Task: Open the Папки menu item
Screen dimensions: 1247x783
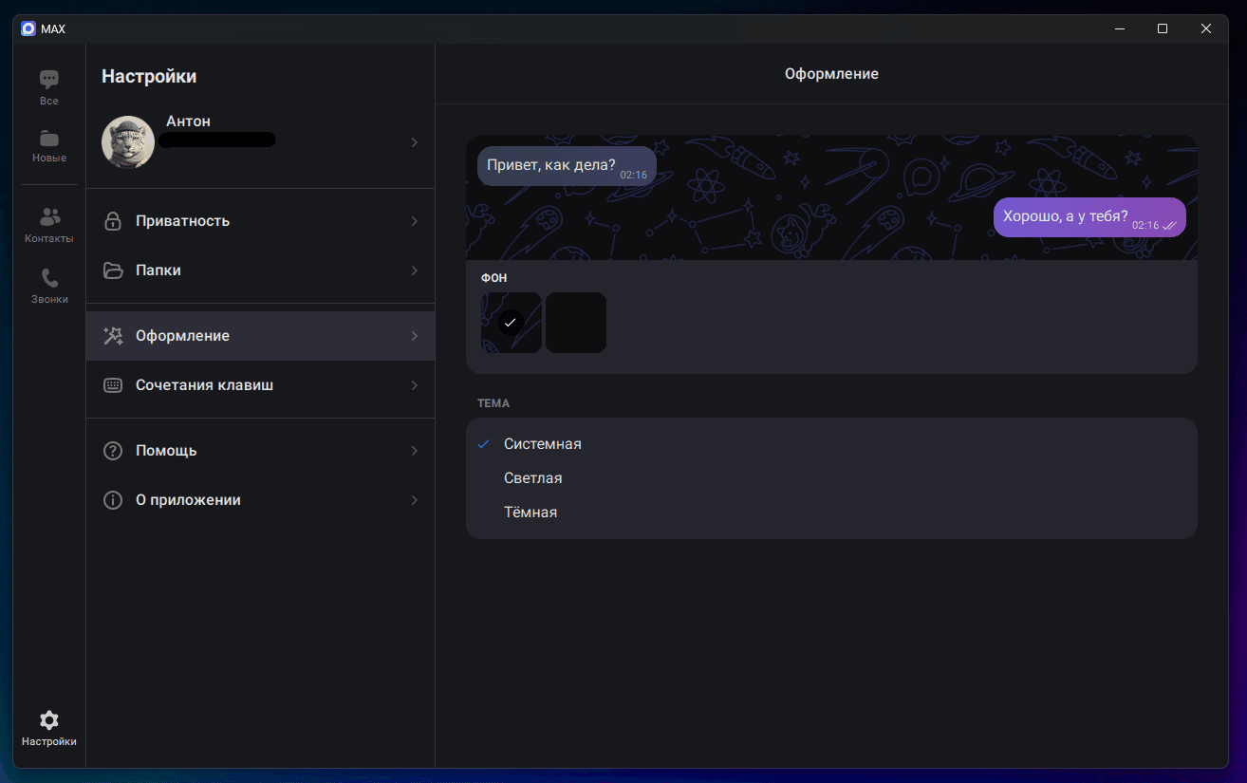Action: [158, 270]
